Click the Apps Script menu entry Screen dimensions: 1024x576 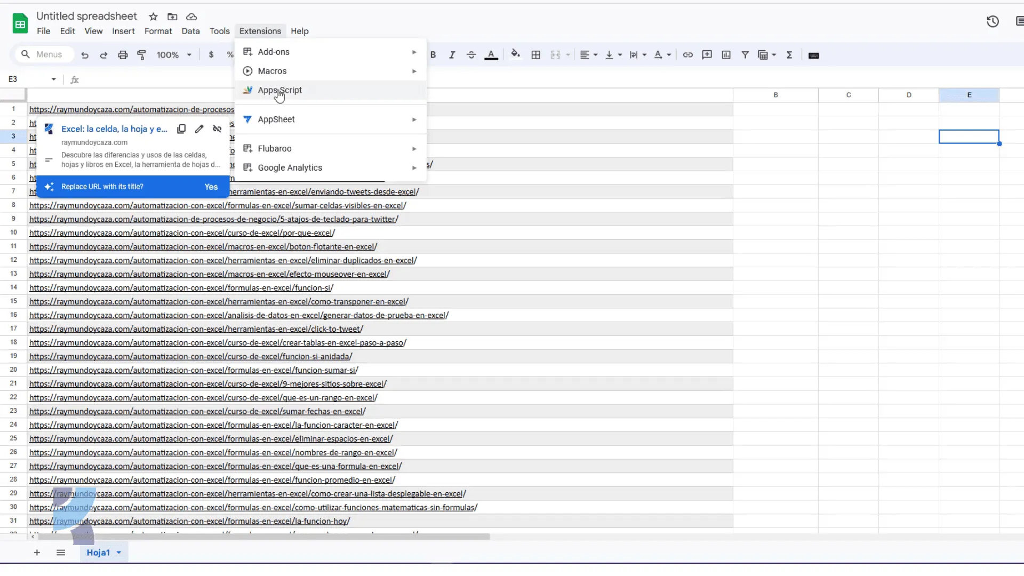point(279,90)
